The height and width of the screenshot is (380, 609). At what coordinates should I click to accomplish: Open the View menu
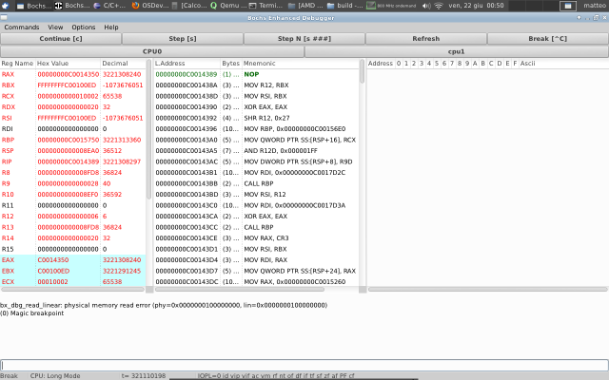point(55,28)
